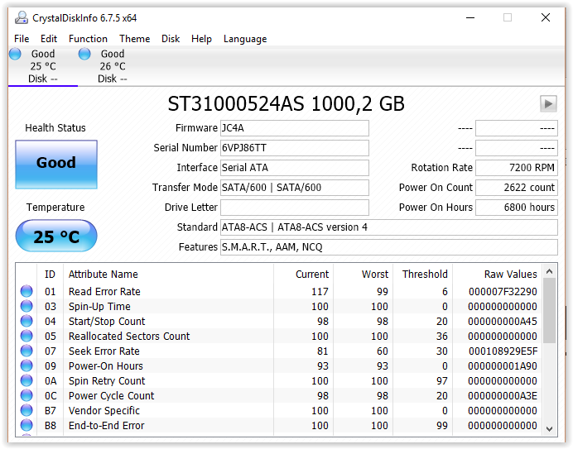Click the attribute list scroll up arrow

click(549, 271)
